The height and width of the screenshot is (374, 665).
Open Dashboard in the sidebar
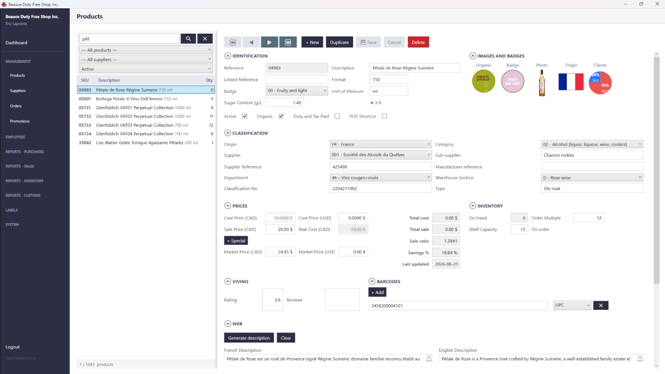coord(17,43)
